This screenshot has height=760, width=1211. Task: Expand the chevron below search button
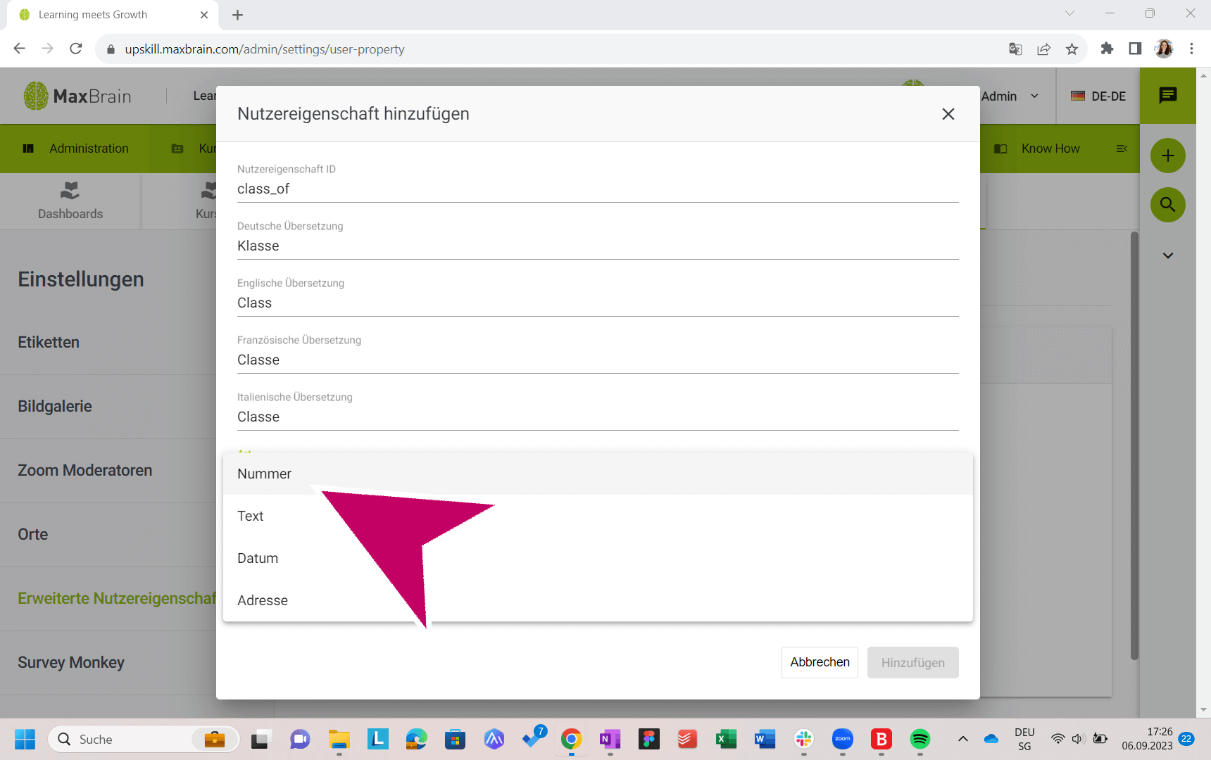click(1168, 255)
